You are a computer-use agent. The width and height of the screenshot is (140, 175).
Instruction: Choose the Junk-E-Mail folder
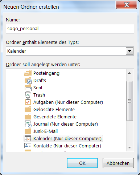click(45, 131)
